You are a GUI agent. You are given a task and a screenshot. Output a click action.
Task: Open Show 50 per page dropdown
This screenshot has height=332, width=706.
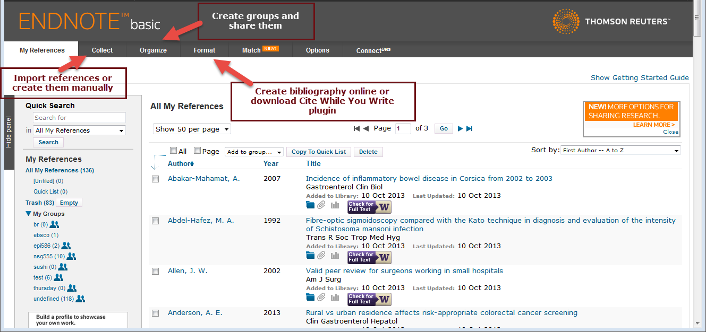click(x=192, y=129)
